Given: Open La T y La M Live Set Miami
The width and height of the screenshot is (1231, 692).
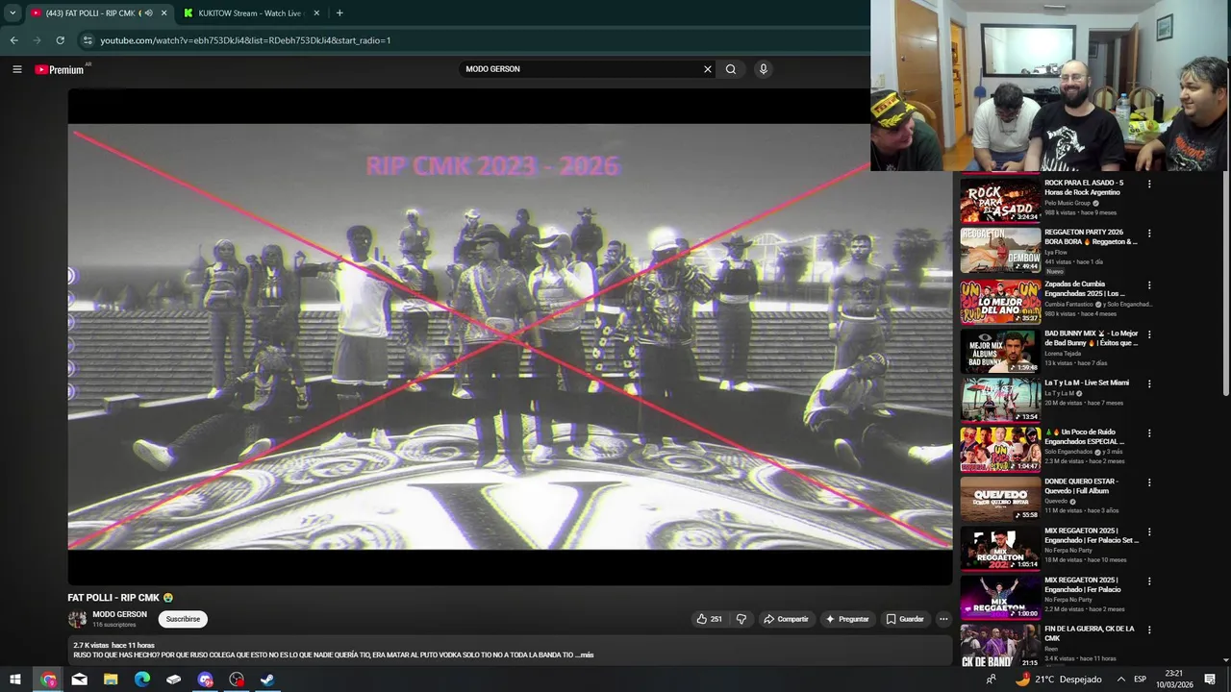Looking at the screenshot, I should [1087, 383].
